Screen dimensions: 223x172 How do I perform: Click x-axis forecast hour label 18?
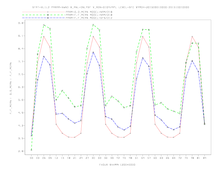click(x=68, y=158)
